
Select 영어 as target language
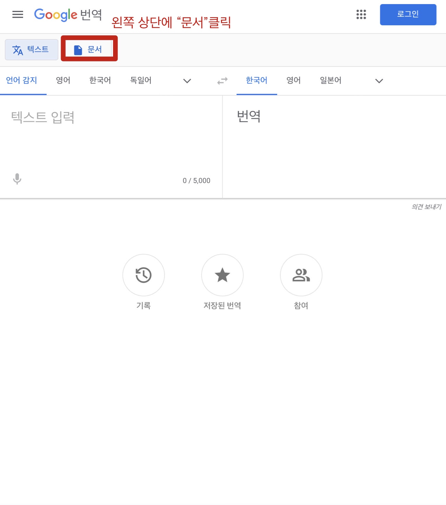coord(294,80)
